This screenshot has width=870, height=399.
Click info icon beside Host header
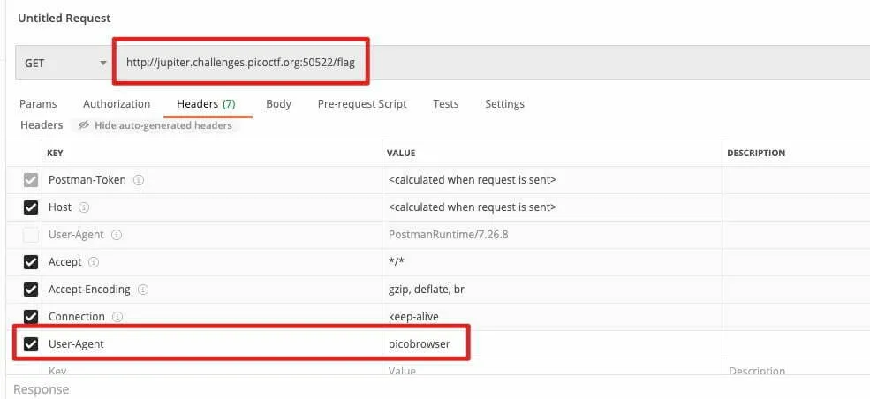coord(84,207)
